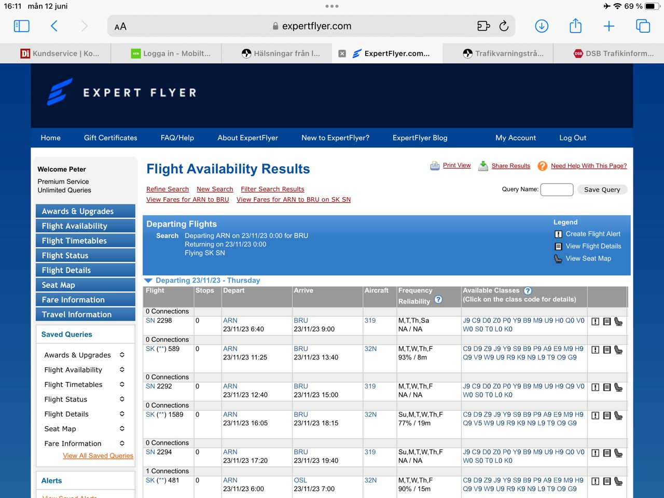Screen dimensions: 664x498
Task: Click the Share Results icon
Action: (x=483, y=166)
